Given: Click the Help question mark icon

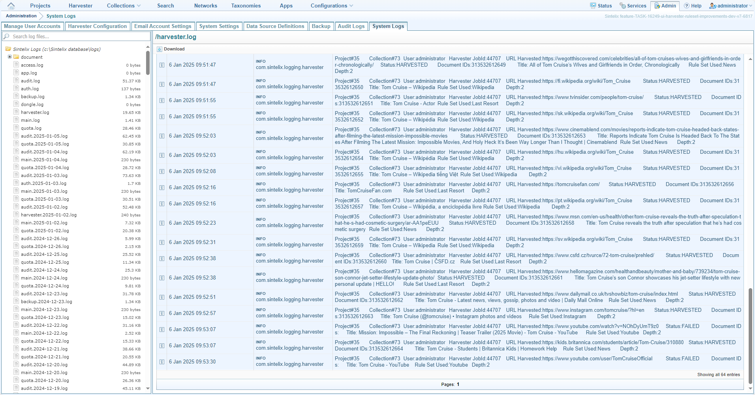Looking at the screenshot, I should tap(687, 6).
